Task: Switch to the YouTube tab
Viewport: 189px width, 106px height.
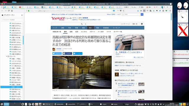Action: pyautogui.click(x=22, y=7)
